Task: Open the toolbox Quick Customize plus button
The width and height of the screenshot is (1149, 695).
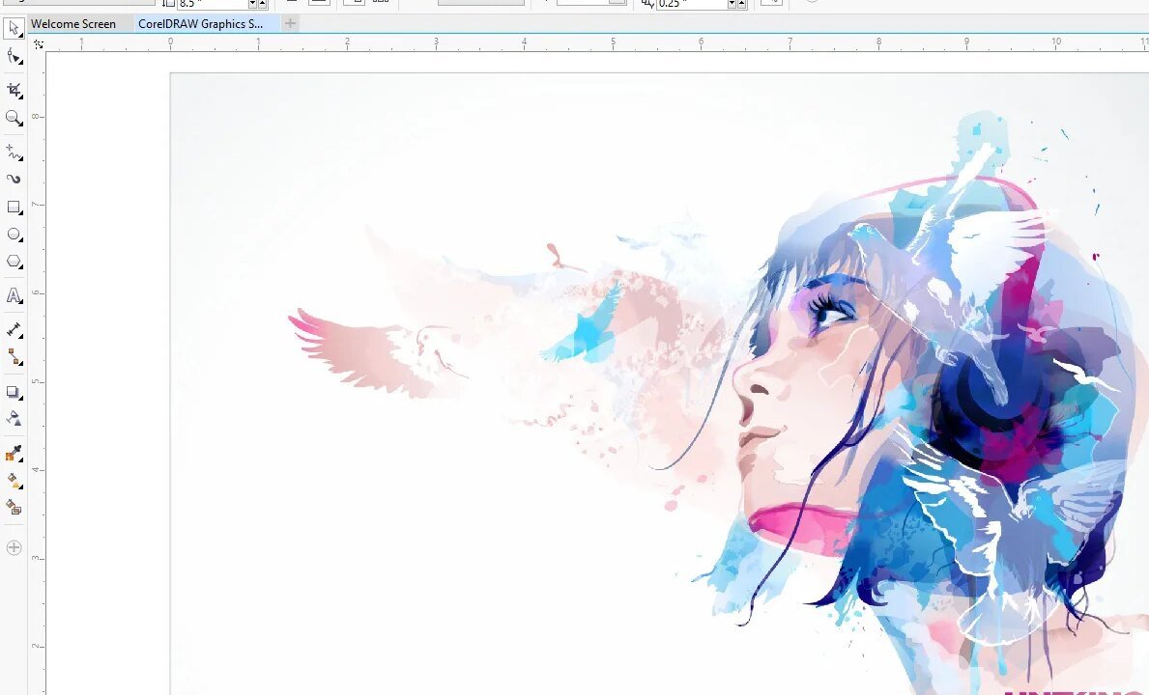Action: pos(14,548)
